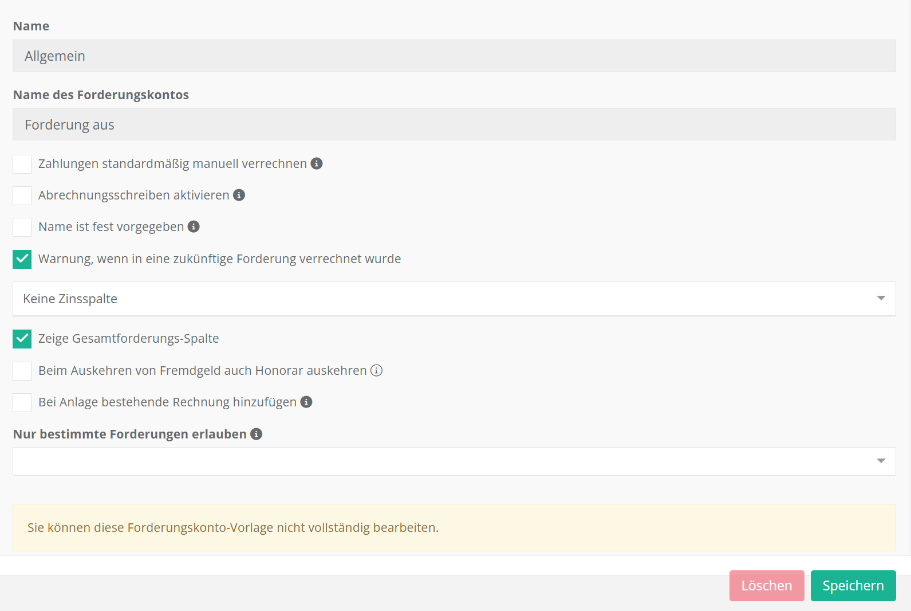Expand the 'Nur bestimmte Forderungen erlauben' dropdown
The image size is (911, 611).
click(447, 461)
